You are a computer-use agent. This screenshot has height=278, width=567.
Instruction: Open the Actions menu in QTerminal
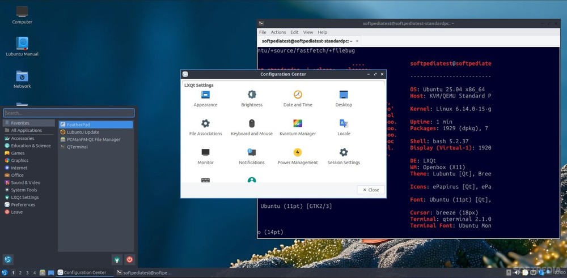pos(278,32)
